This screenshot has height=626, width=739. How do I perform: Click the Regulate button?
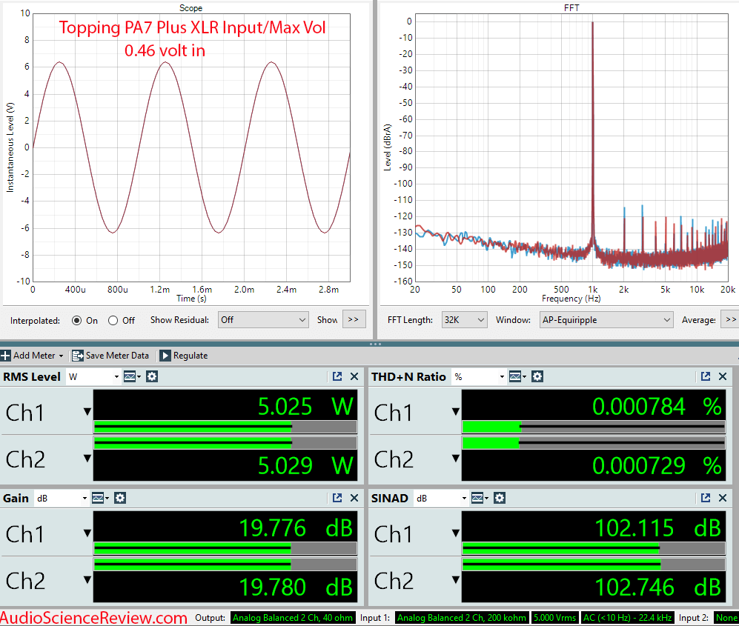184,356
